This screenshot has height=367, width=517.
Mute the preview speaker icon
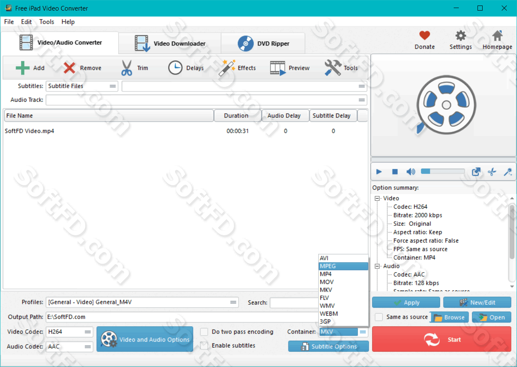click(410, 172)
